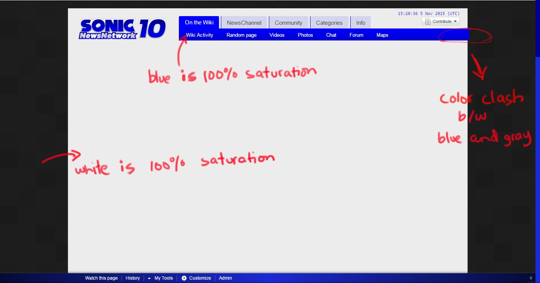Open the Contribute dropdown arrow
The image size is (540, 283).
pos(455,21)
